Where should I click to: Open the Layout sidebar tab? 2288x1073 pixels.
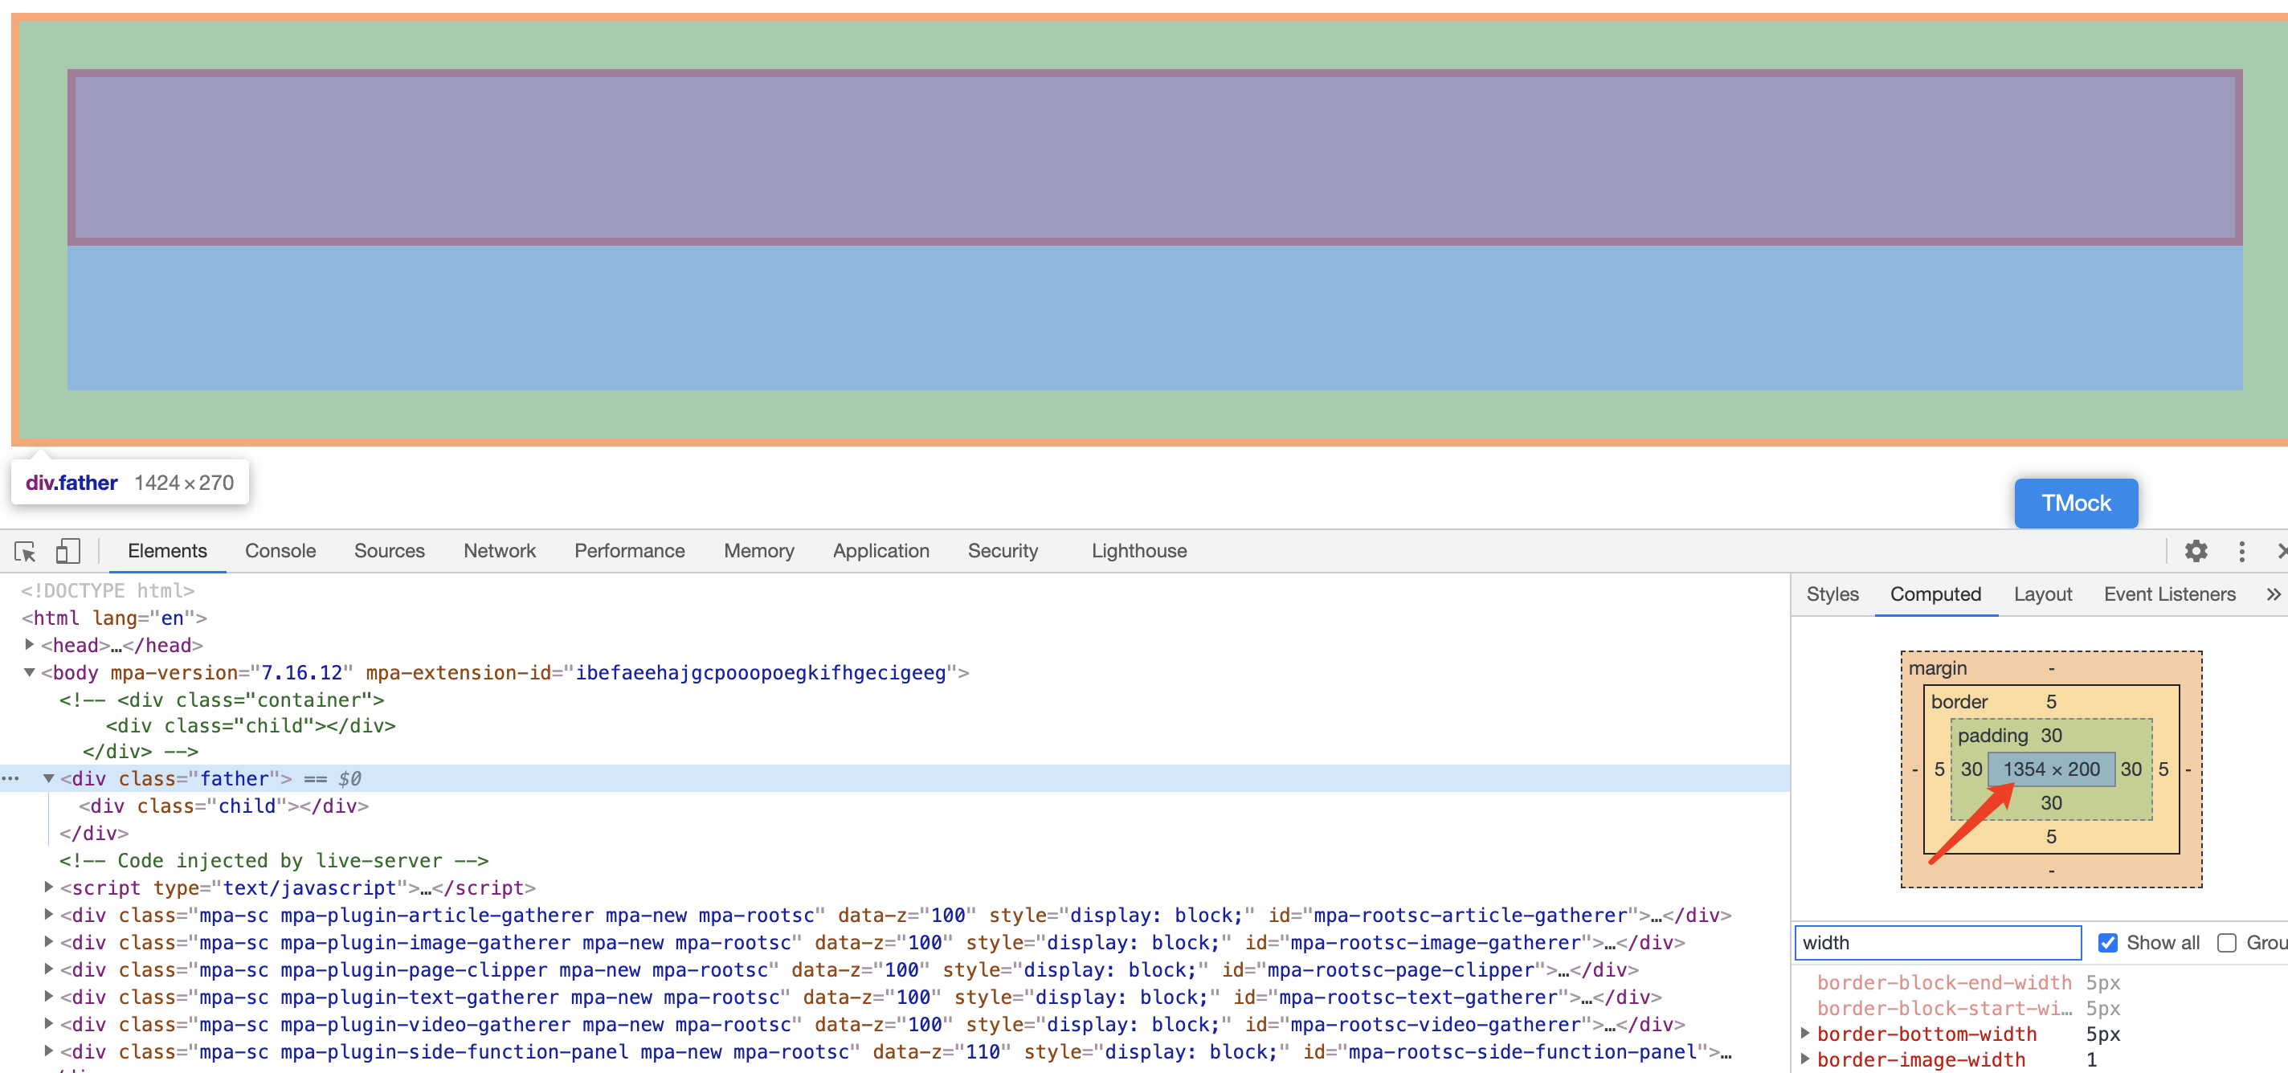[x=2042, y=594]
